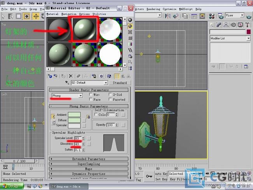Click the Ambient color swatch
The width and height of the screenshot is (253, 190).
74,114
